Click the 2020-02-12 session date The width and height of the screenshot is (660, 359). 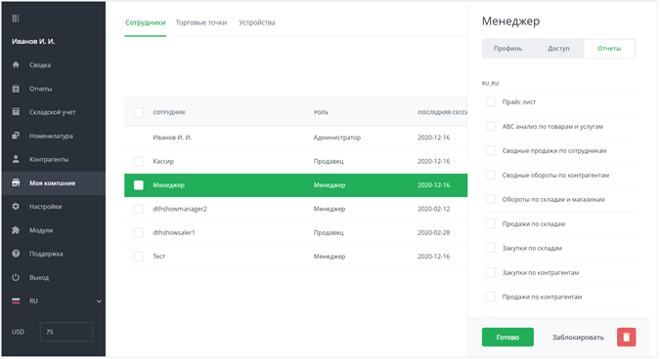pos(433,209)
